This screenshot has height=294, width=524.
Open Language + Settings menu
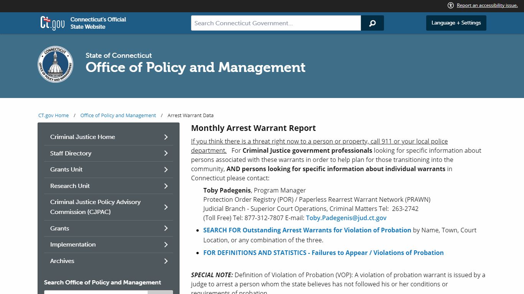456,23
